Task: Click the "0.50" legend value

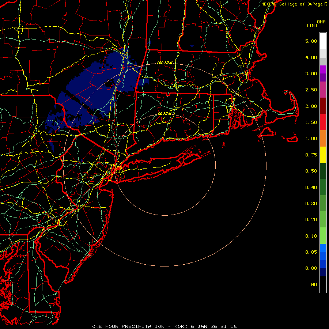Action: [311, 171]
